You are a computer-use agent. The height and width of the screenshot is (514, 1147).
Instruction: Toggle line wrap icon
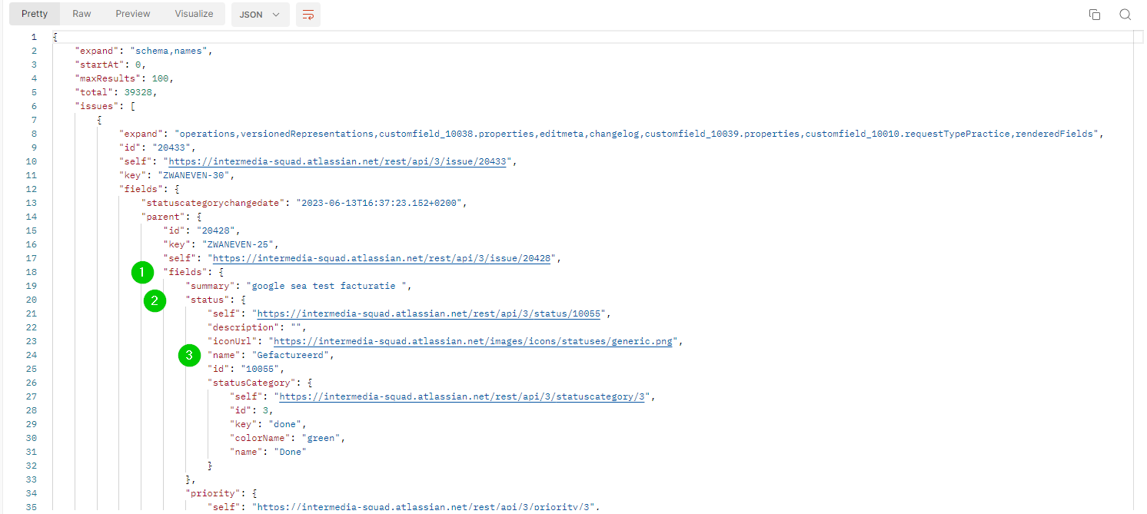click(x=308, y=15)
